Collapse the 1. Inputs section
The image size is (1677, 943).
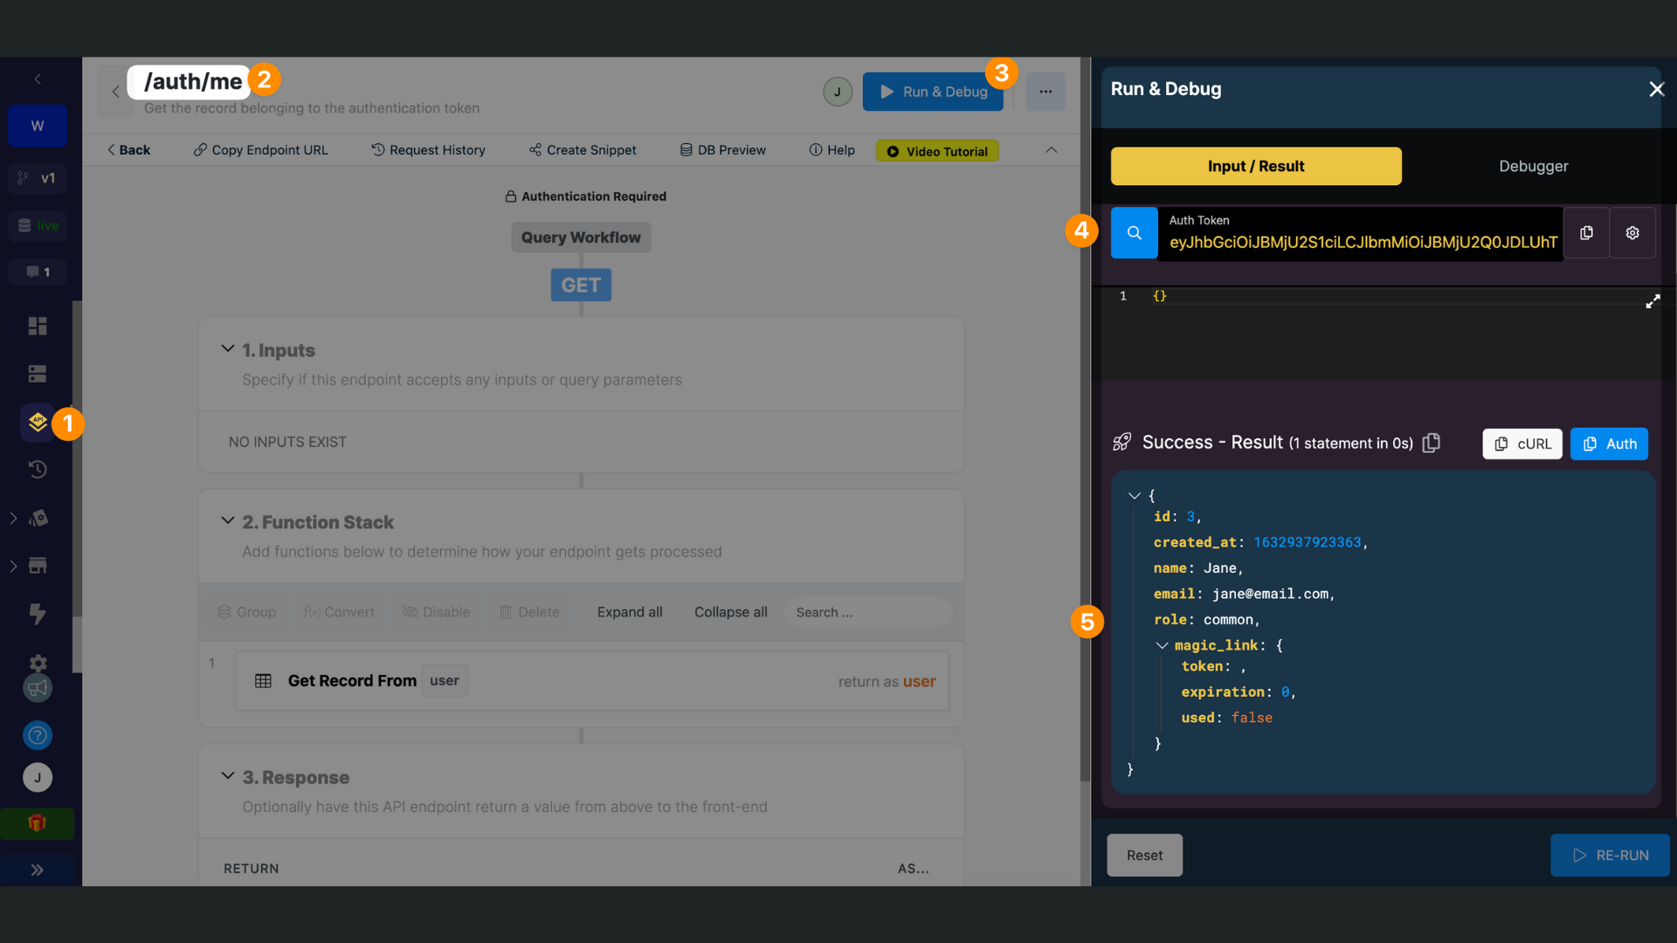(x=228, y=349)
